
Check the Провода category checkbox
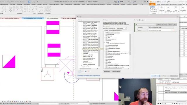tap(106, 58)
